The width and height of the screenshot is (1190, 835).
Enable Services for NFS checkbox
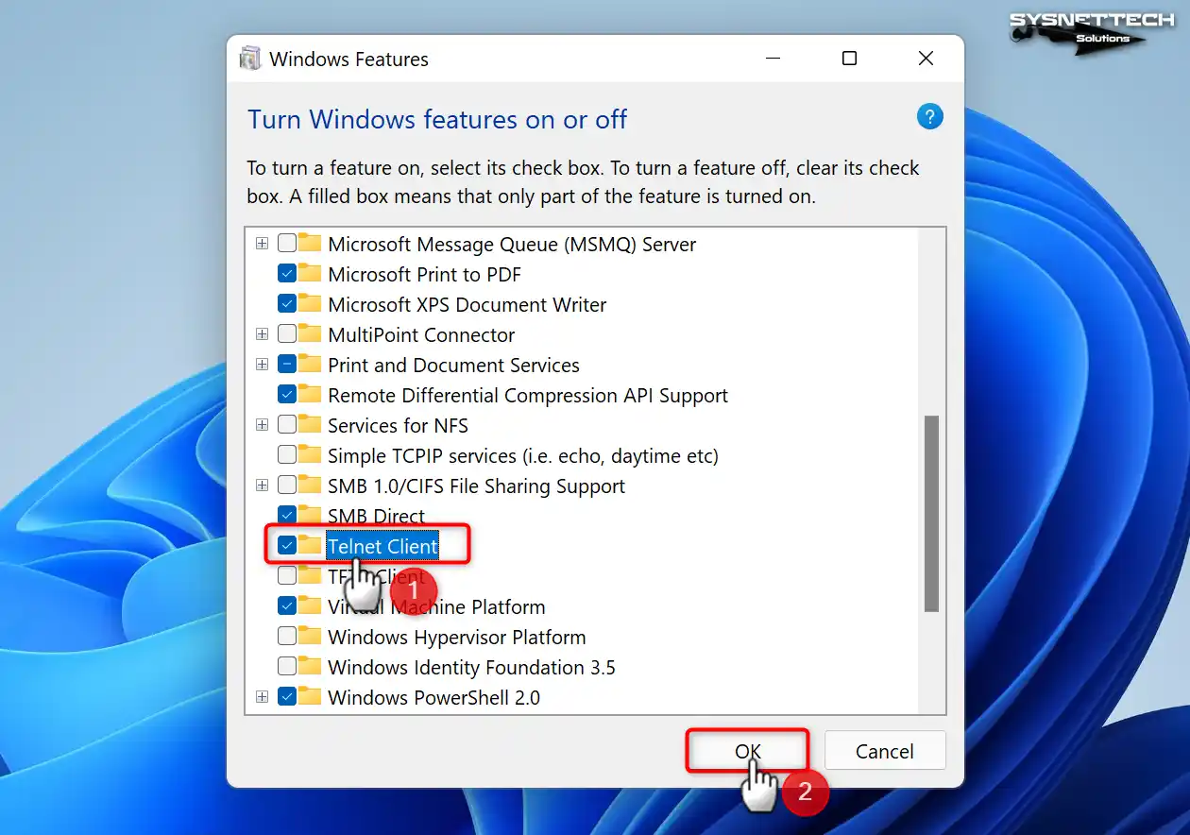tap(287, 425)
